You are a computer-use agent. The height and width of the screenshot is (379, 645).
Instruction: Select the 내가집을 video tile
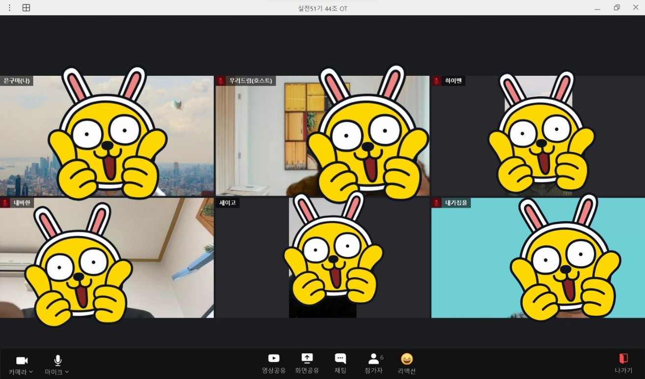click(538, 258)
